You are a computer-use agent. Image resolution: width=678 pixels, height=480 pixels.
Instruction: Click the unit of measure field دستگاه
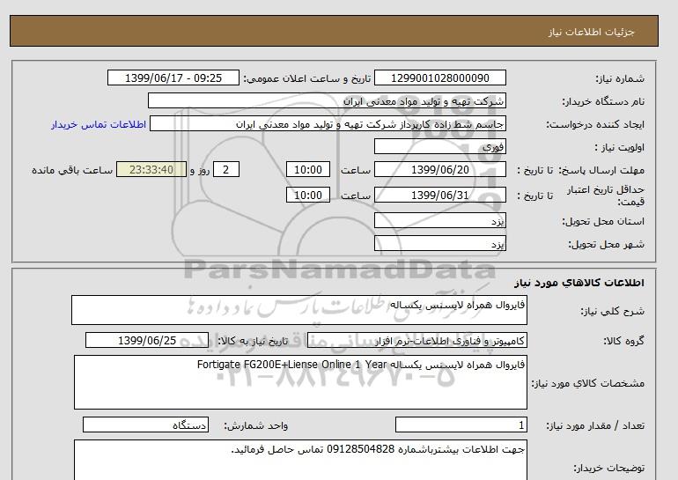[x=145, y=425]
